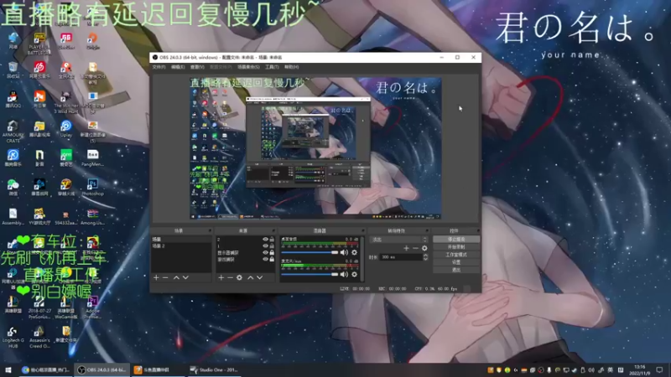The width and height of the screenshot is (671, 377).
Task: Select scene "场景 2" in list
Action: [181, 246]
